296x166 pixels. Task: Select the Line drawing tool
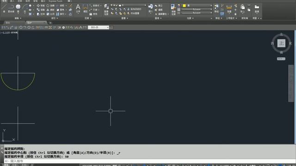coord(4,8)
